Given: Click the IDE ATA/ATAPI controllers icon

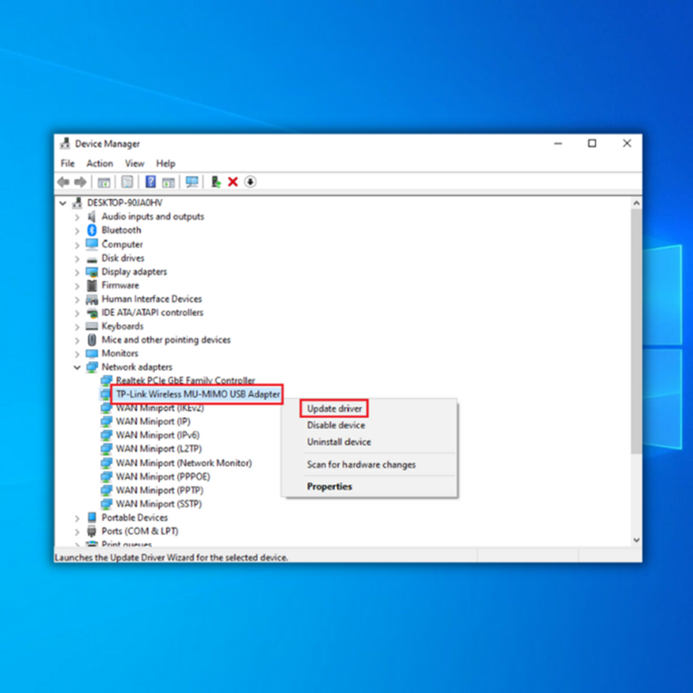Looking at the screenshot, I should [x=92, y=313].
